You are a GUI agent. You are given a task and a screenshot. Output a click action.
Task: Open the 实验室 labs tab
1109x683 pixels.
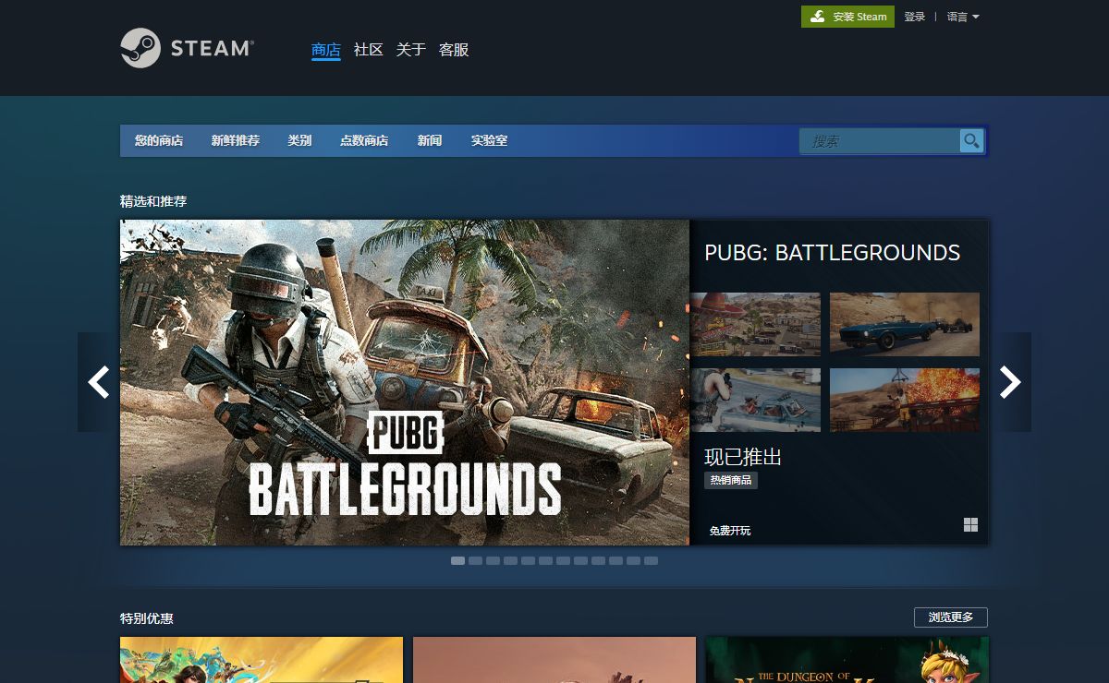point(490,140)
